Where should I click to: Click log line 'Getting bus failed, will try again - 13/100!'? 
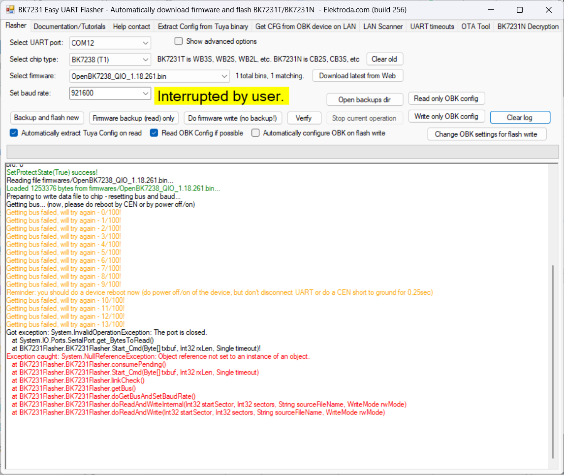tap(65, 324)
